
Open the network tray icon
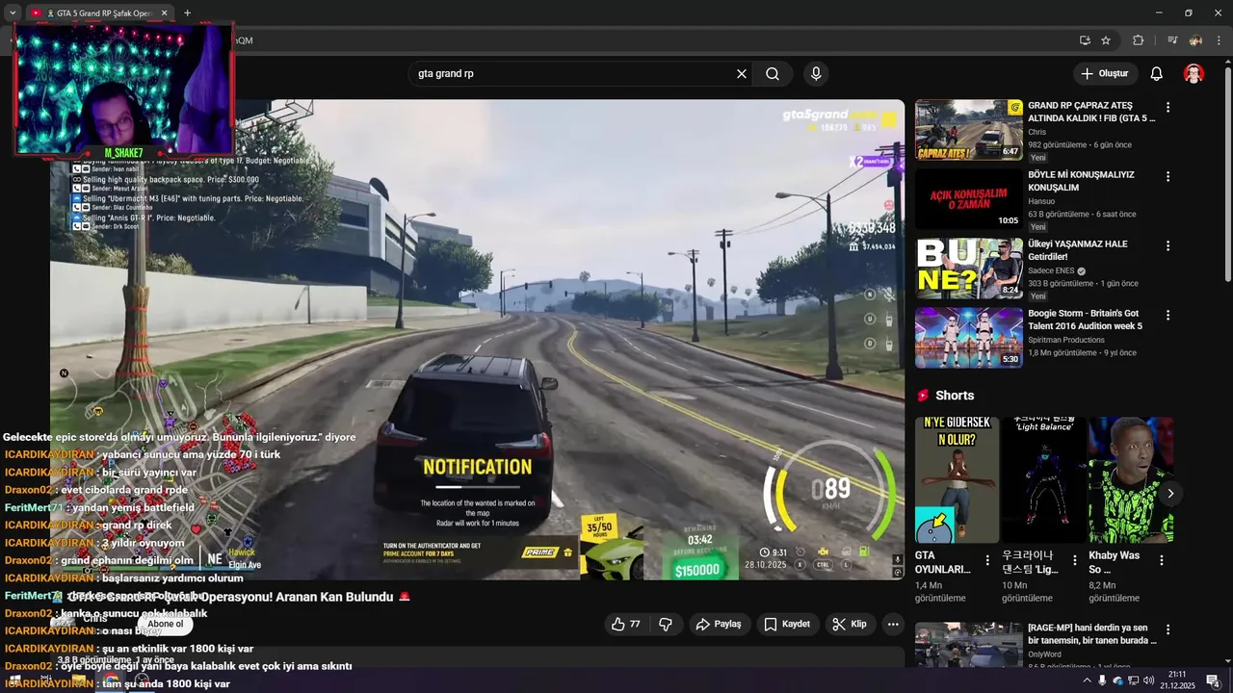pyautogui.click(x=1133, y=680)
